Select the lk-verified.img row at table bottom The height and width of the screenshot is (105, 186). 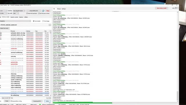(x=24, y=95)
